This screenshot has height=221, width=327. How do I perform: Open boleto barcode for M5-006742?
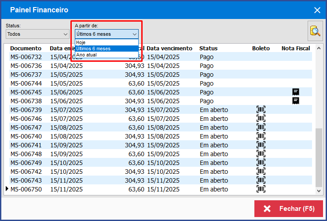[261, 171]
